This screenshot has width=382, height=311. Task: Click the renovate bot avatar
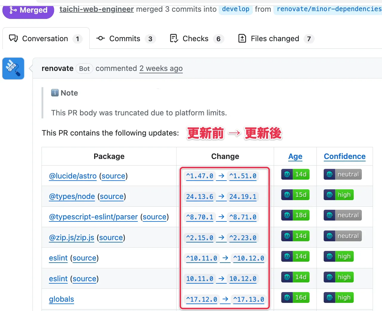(13, 69)
